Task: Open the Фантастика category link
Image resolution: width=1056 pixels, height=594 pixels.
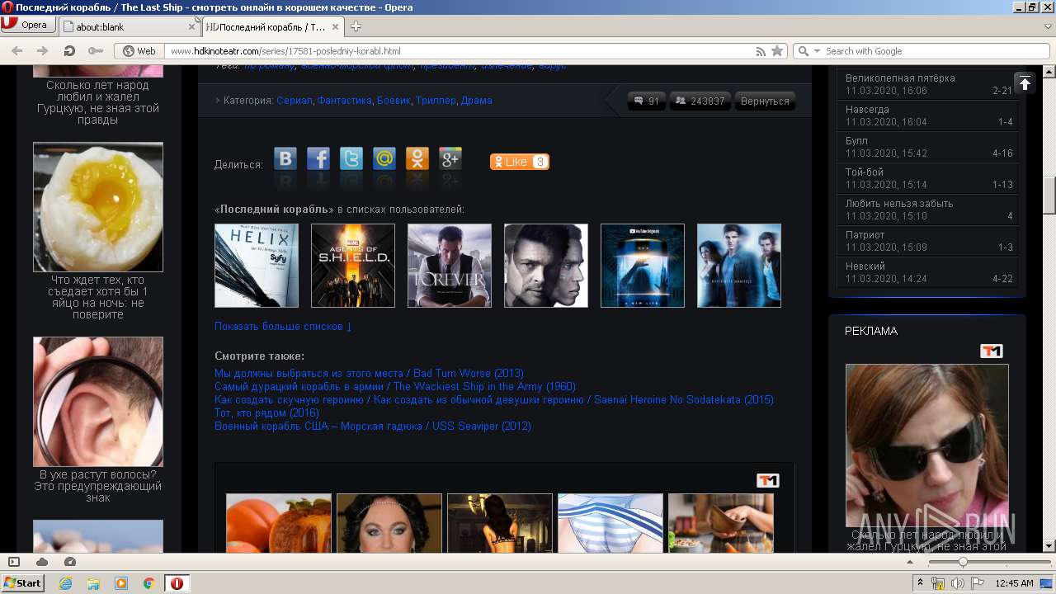Action: 345,101
